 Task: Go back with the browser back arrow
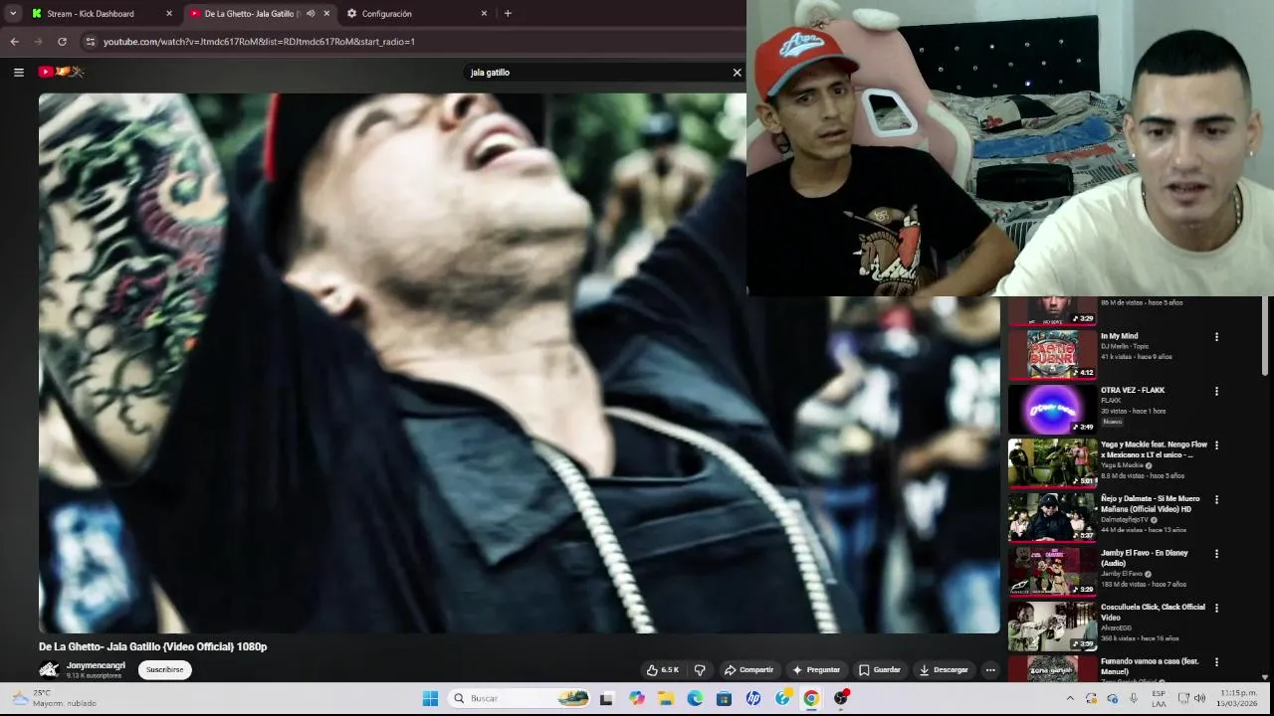tap(14, 42)
